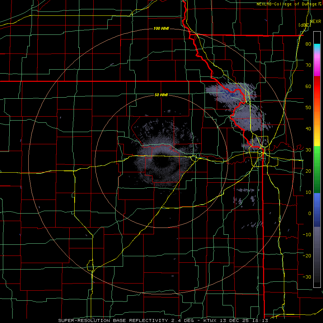Click the dBZ units label above the color scale
323x323 pixels.
click(305, 25)
